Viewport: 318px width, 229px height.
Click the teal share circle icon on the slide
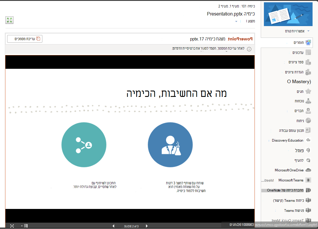click(84, 145)
